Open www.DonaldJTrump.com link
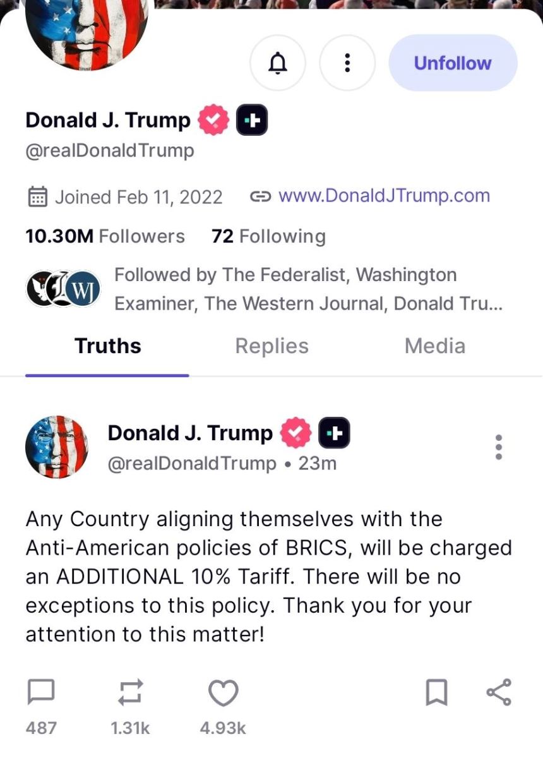The height and width of the screenshot is (758, 543). [x=384, y=196]
